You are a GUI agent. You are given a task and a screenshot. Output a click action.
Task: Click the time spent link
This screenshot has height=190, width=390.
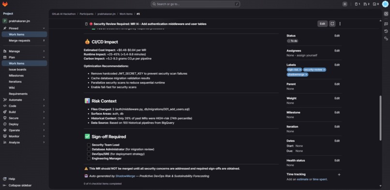(x=320, y=179)
